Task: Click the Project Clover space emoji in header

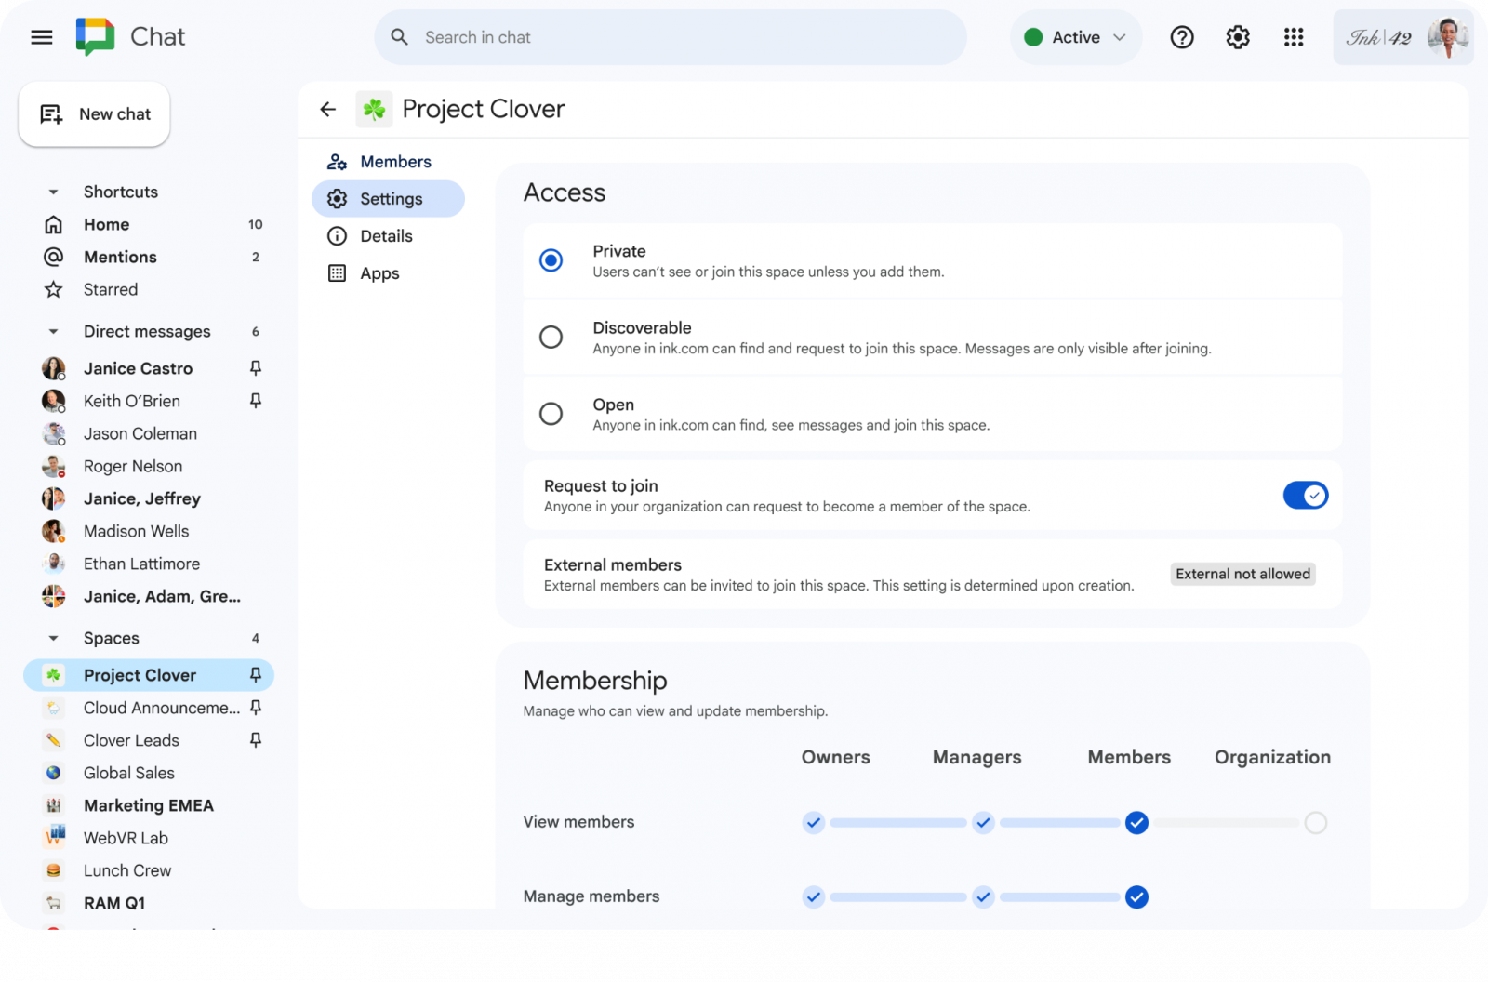Action: [374, 110]
